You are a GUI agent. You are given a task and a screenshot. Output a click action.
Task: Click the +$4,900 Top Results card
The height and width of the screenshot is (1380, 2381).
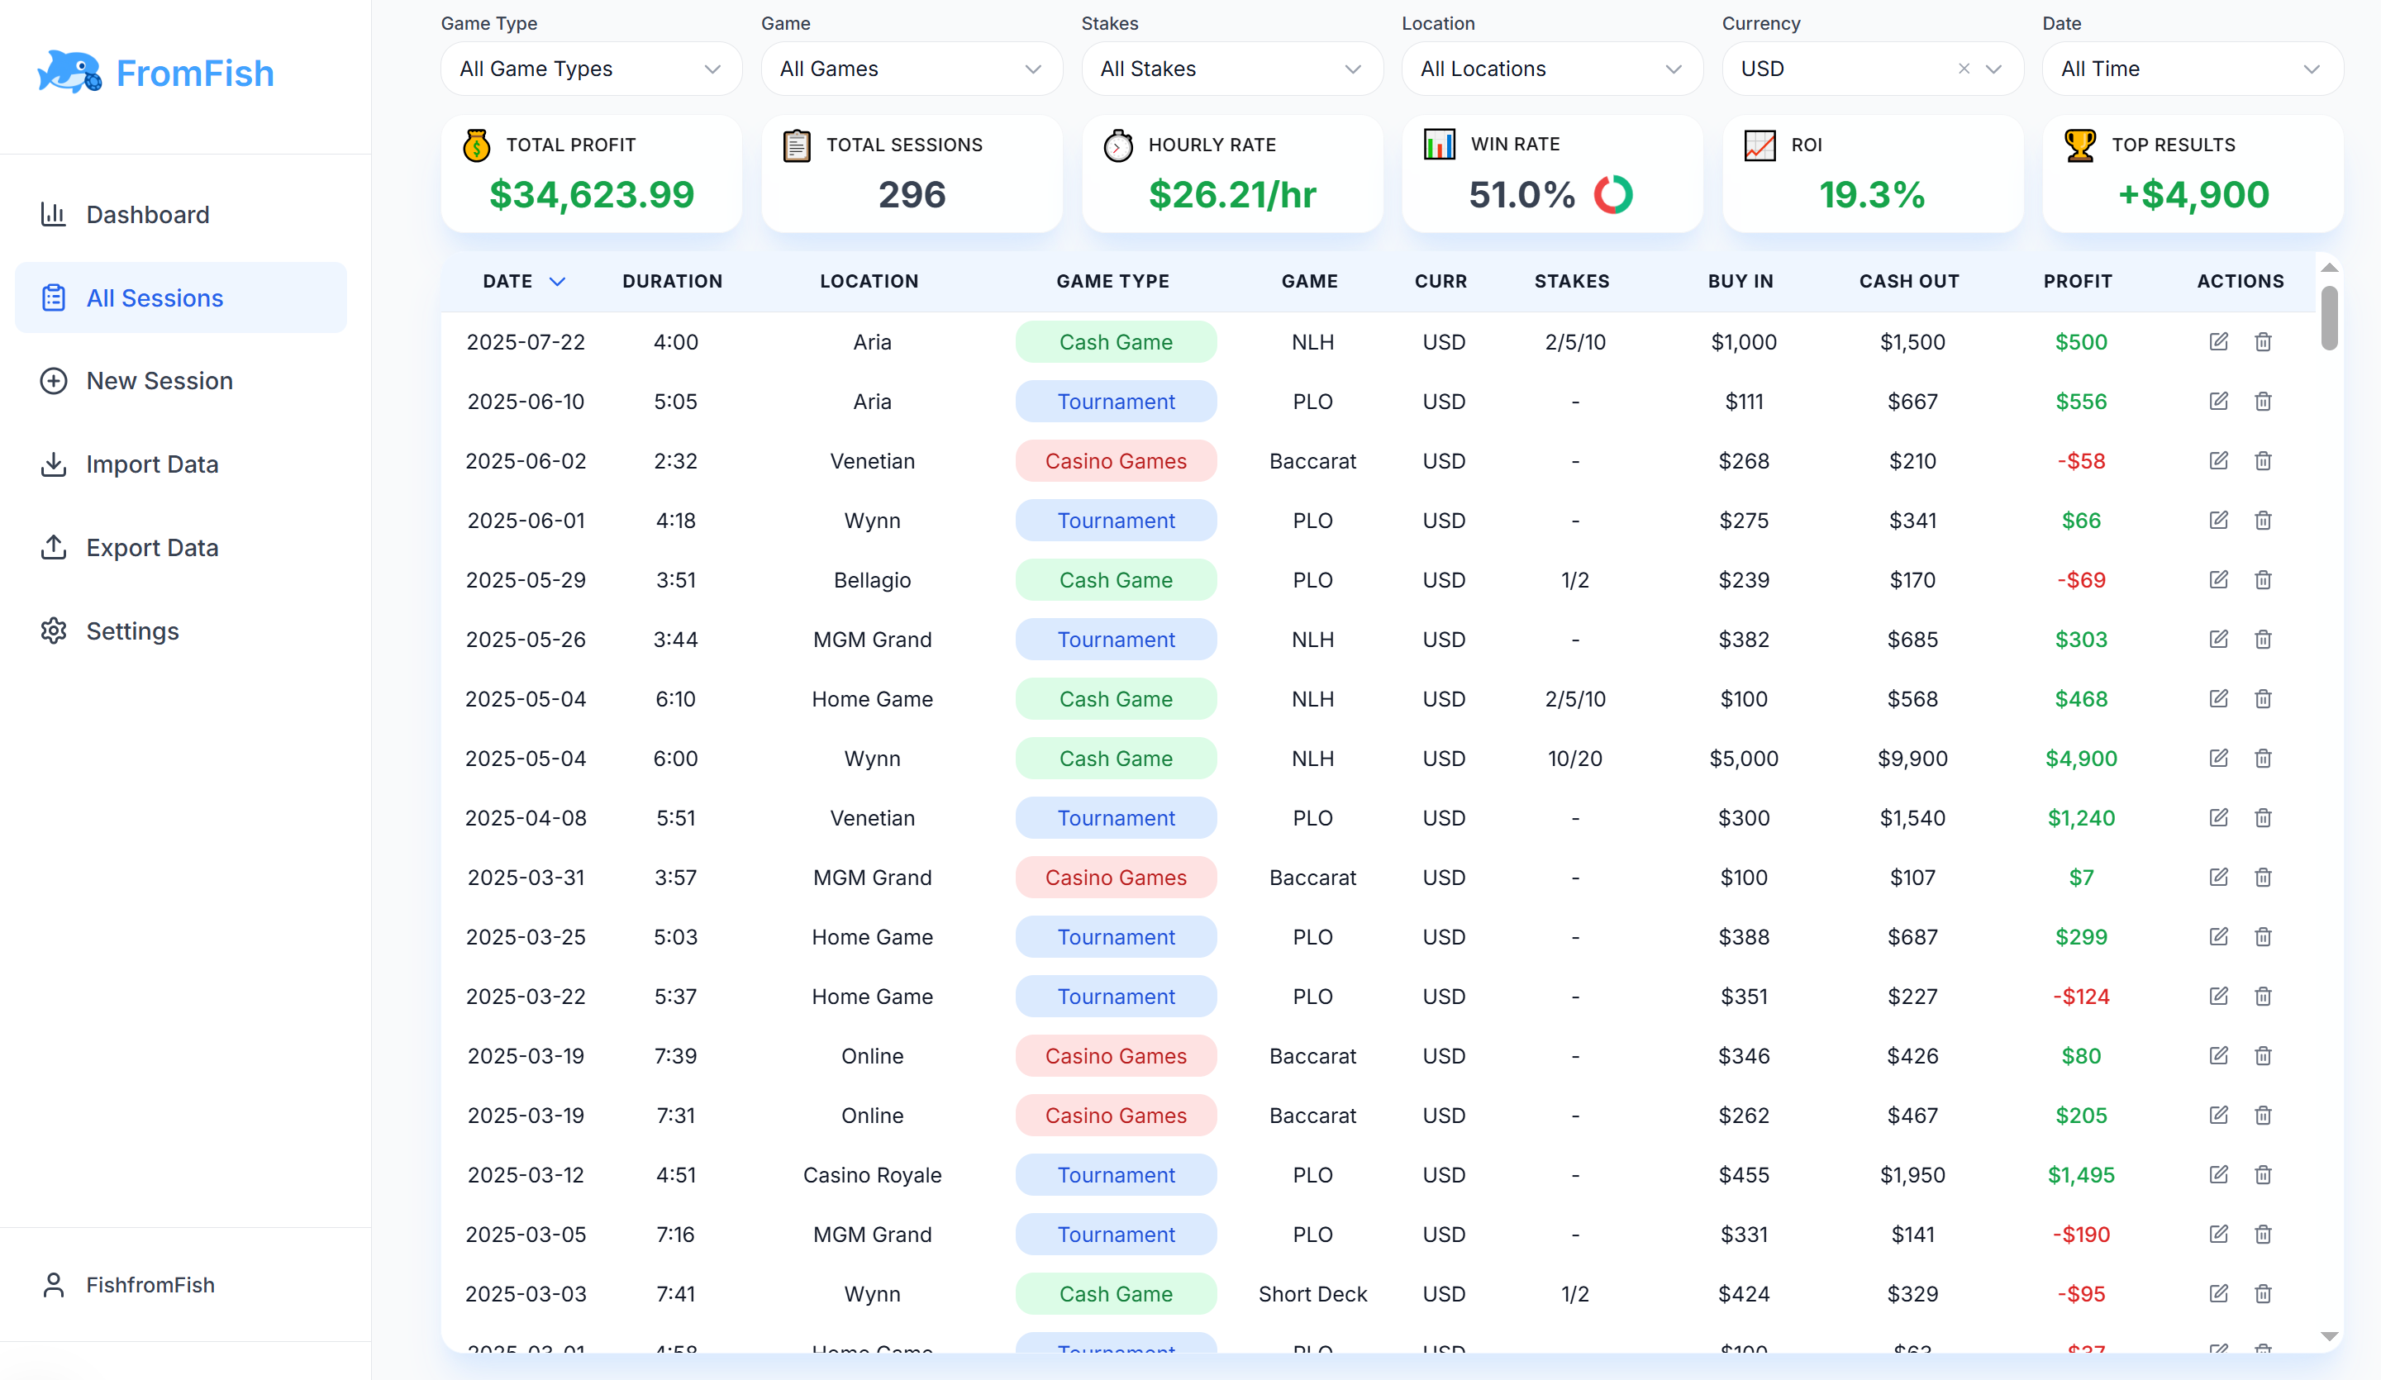coord(2192,174)
